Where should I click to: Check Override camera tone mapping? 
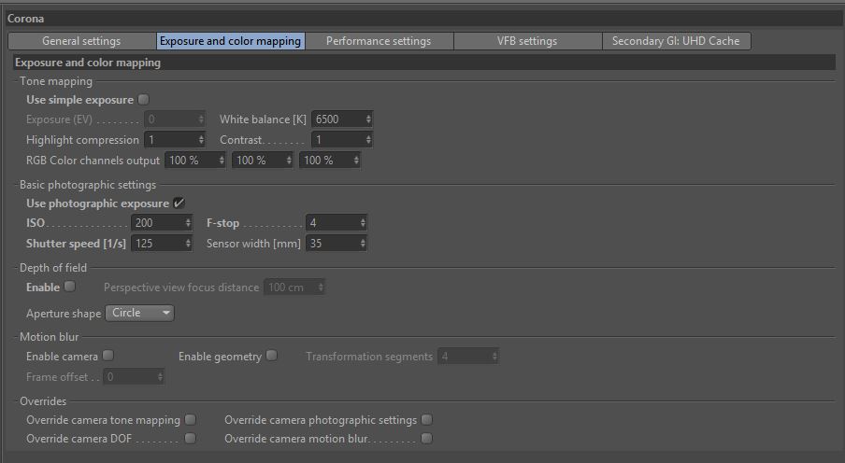(190, 420)
